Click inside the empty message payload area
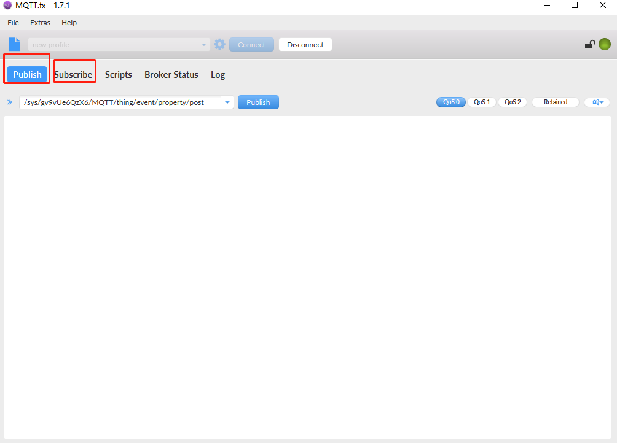 click(x=307, y=277)
